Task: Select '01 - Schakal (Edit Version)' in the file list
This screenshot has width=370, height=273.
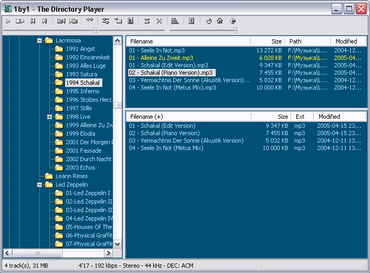Action: [x=162, y=126]
